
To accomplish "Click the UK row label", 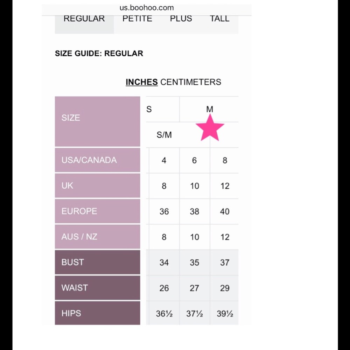I will coord(98,185).
